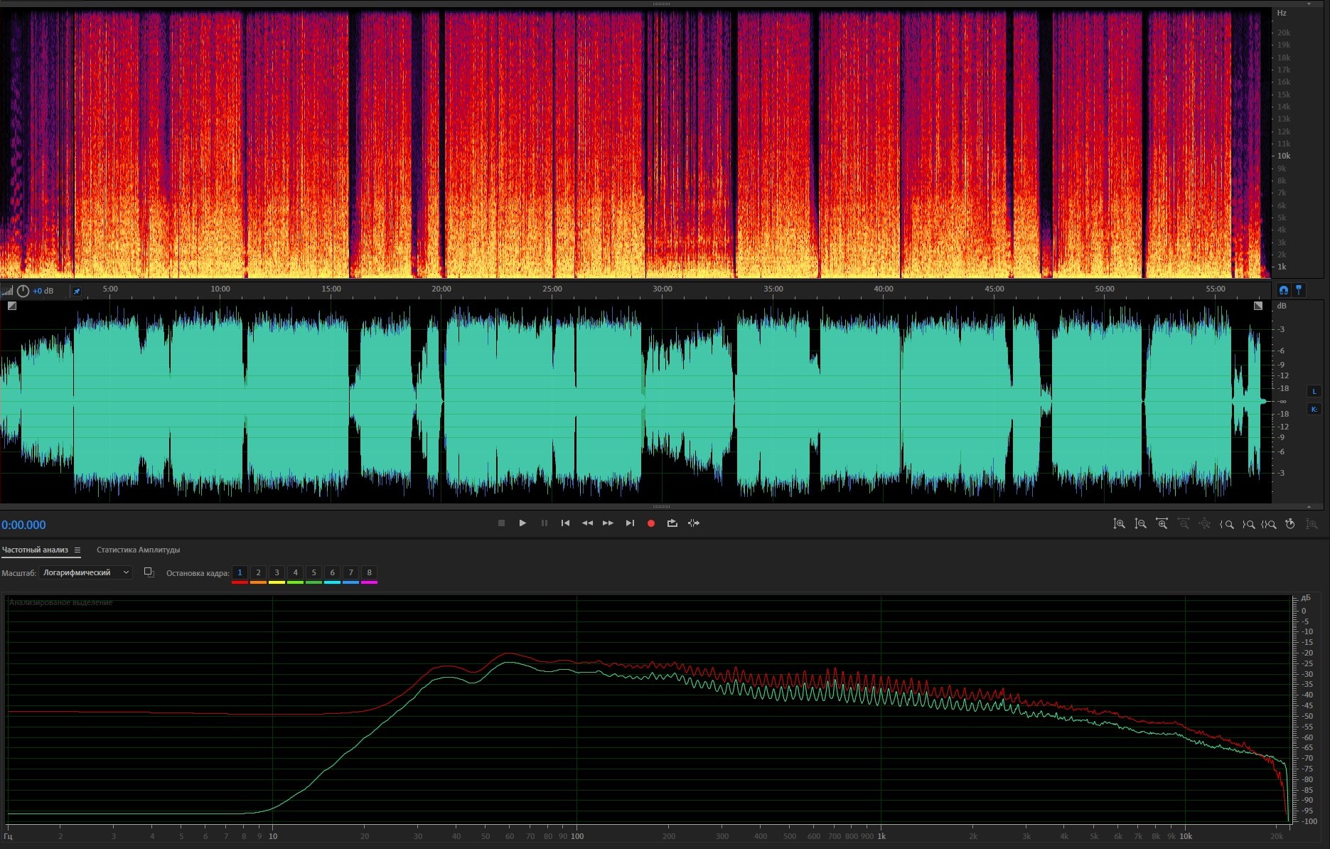1330x849 pixels.
Task: Toggle the left channel L button
Action: pyautogui.click(x=1314, y=391)
